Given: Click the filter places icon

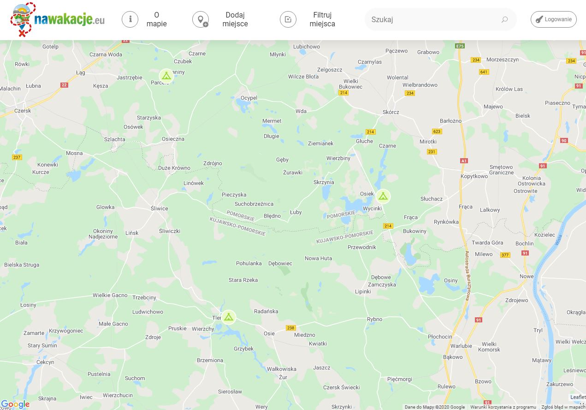Looking at the screenshot, I should 288,19.
